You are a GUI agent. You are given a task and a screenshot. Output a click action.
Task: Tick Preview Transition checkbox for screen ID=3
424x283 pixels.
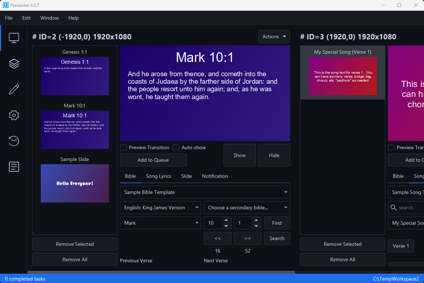391,148
